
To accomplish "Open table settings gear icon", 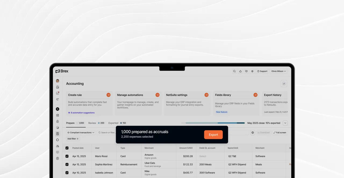I will (x=253, y=133).
